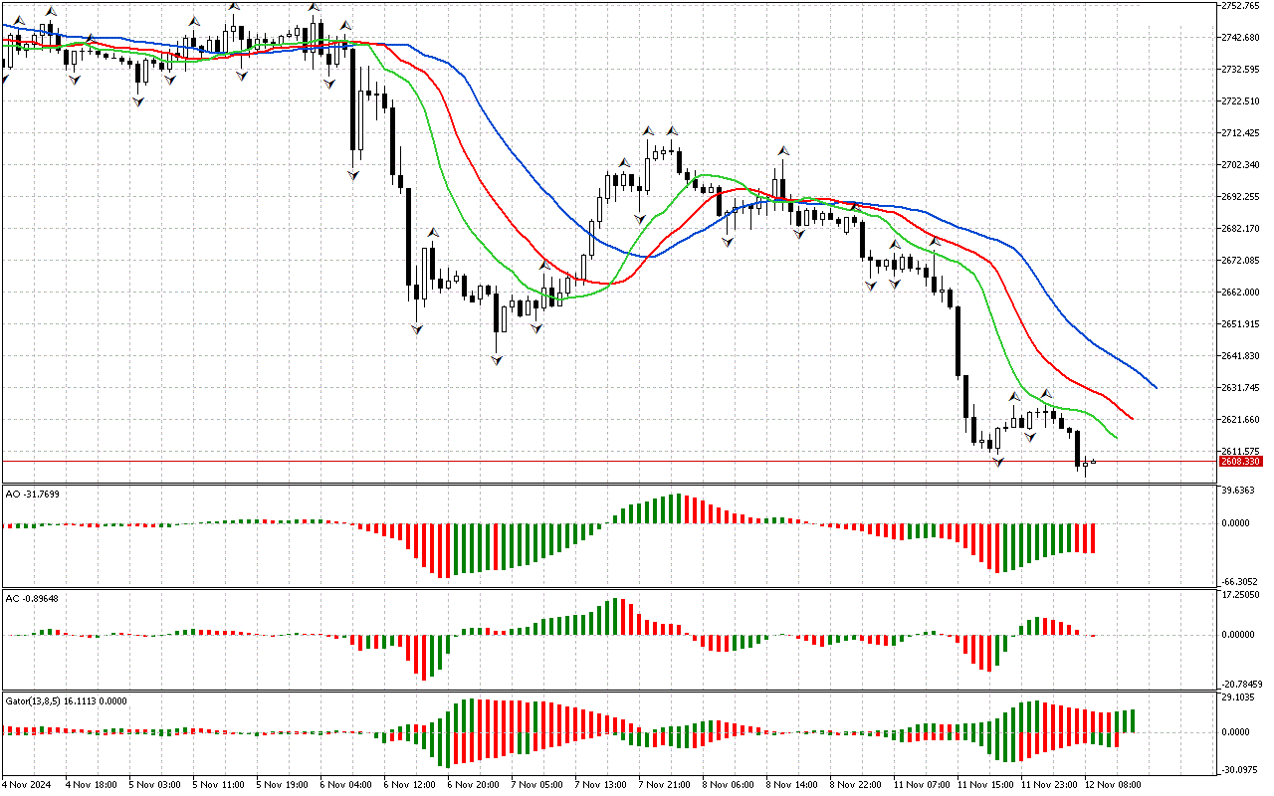
Task: Click the 2611.575 price axis label
Action: click(1242, 451)
